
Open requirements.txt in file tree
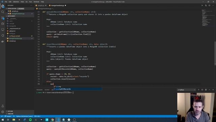point(15,28)
